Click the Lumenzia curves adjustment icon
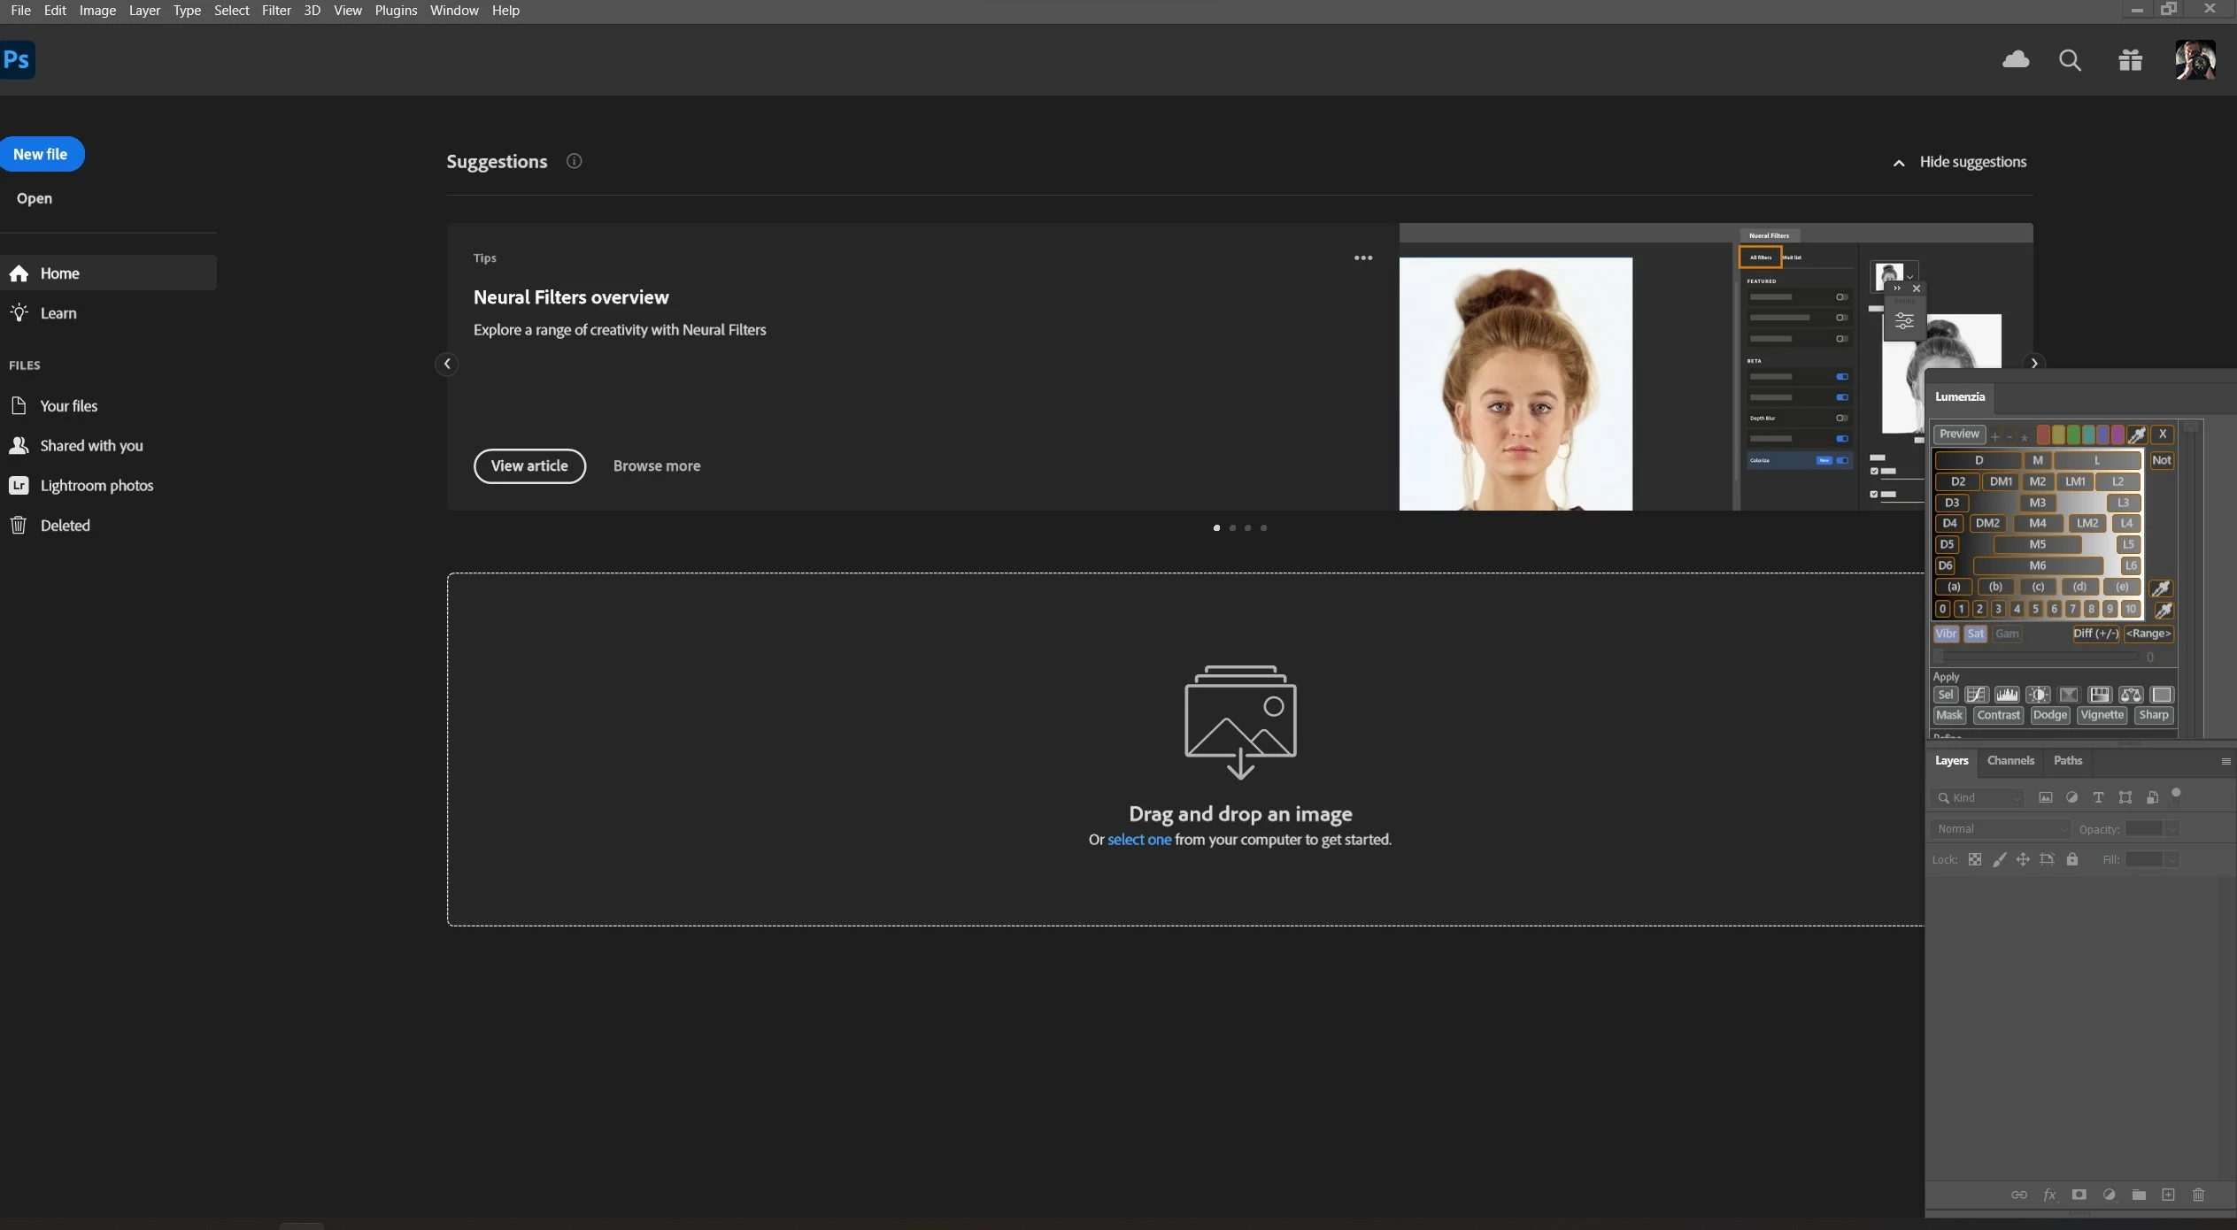This screenshot has height=1230, width=2237. point(1976,695)
